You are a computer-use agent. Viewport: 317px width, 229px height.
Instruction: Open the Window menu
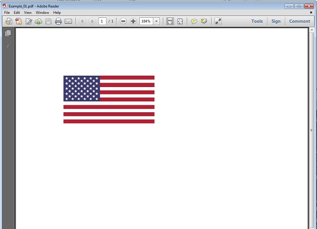point(43,12)
